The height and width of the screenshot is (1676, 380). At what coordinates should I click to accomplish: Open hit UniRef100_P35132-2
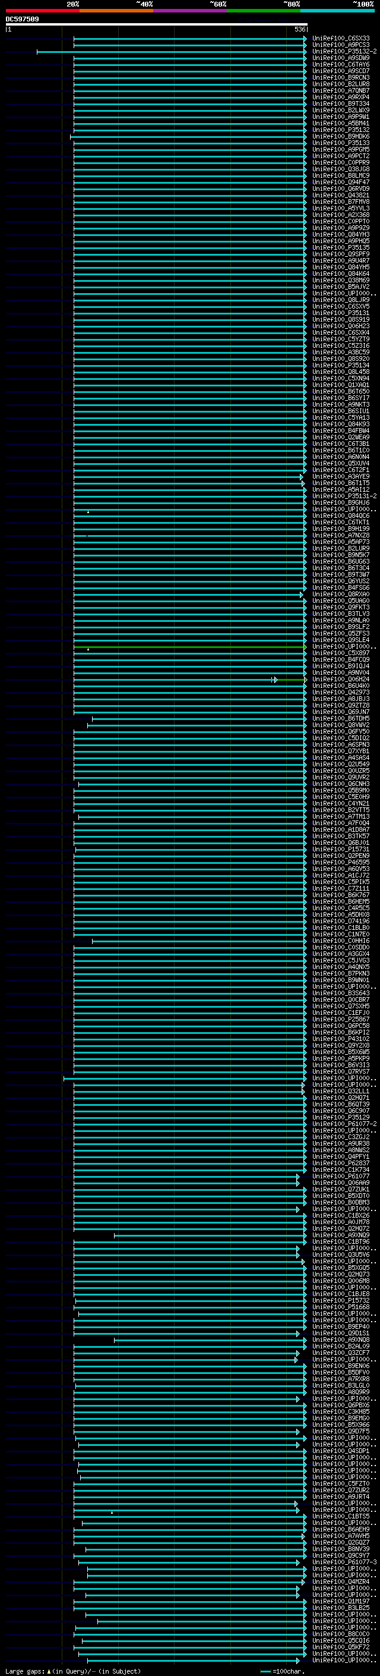tap(344, 51)
